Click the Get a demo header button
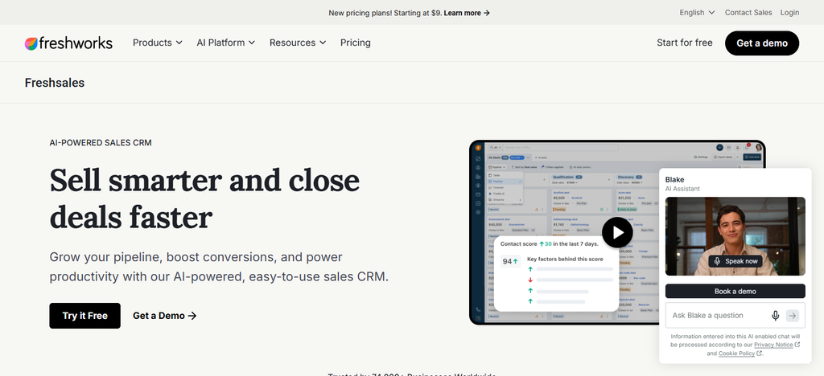The image size is (824, 376). (x=762, y=43)
